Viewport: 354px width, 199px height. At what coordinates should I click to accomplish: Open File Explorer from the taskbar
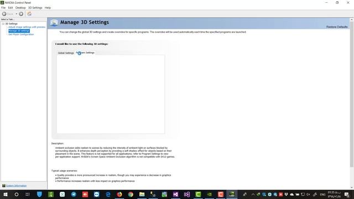(142, 194)
